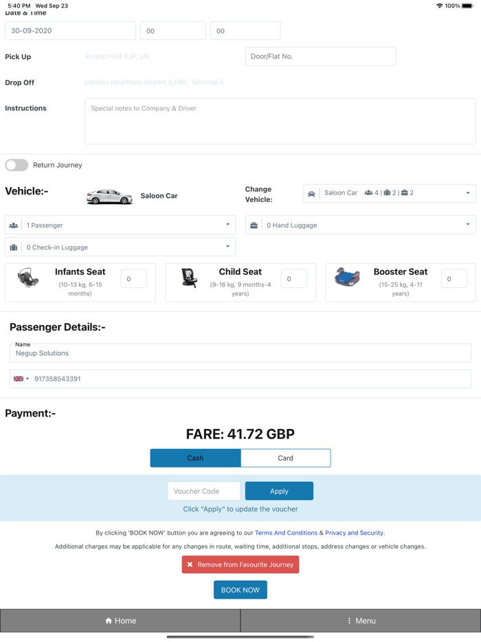
Task: Open the UK flag country code selector
Action: (x=21, y=379)
